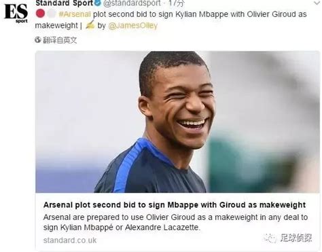Viewport: 322px width, 252px height.
Task: Click the article description about Lacazette
Action: pyautogui.click(x=175, y=222)
